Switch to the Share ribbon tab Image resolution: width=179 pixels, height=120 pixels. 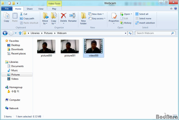pos(30,9)
